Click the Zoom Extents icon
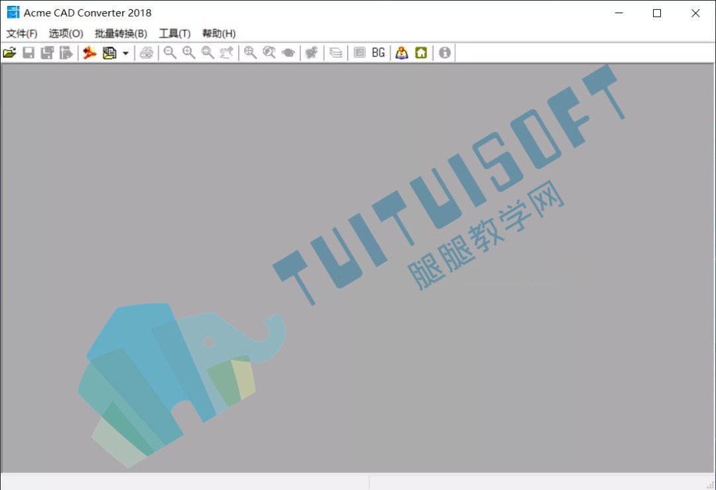 [x=250, y=53]
